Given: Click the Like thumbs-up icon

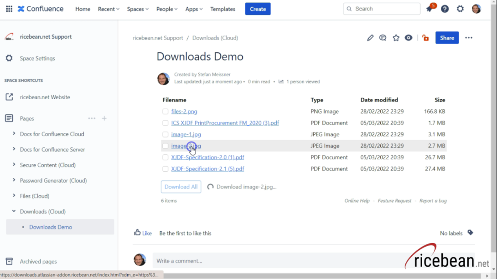Looking at the screenshot, I should point(137,233).
